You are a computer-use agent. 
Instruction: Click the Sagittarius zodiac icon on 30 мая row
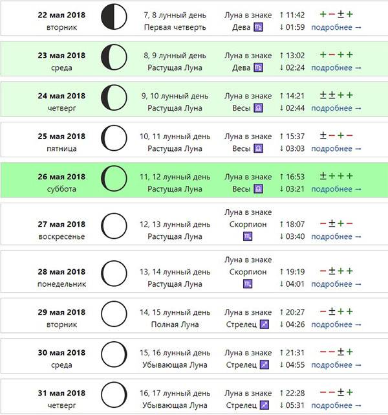(x=264, y=365)
